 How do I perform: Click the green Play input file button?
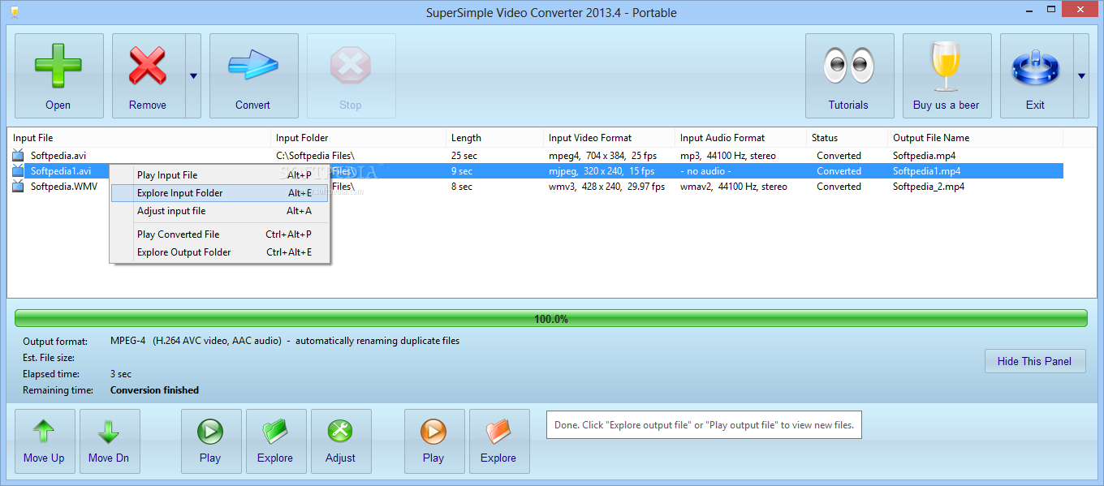click(x=211, y=441)
